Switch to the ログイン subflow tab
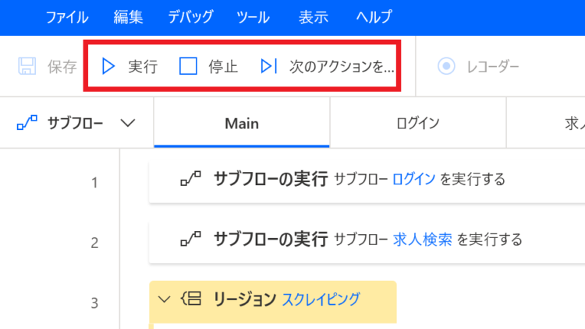585x329 pixels. pos(418,123)
